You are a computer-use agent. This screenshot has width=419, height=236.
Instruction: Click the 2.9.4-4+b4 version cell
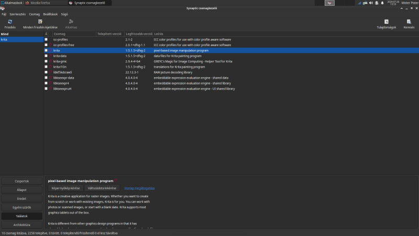point(133,61)
